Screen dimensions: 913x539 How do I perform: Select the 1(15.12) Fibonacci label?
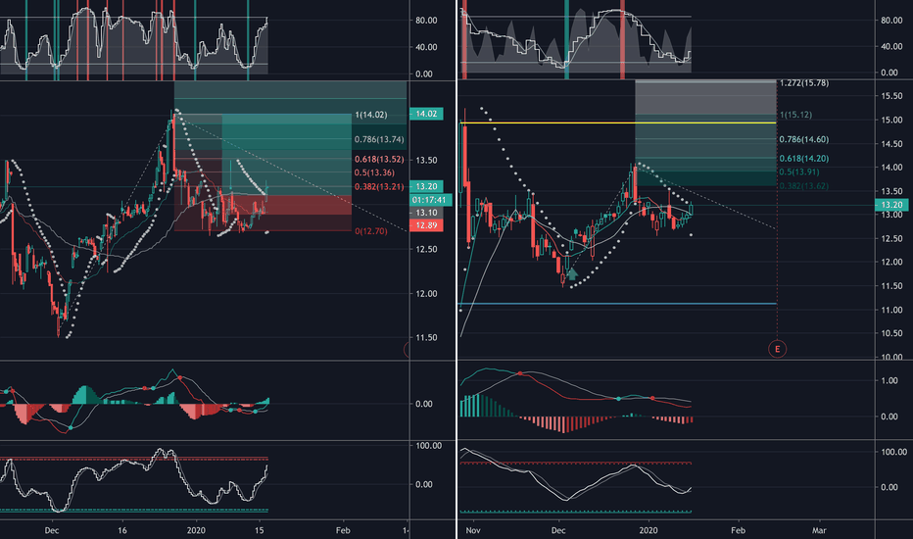pos(795,115)
